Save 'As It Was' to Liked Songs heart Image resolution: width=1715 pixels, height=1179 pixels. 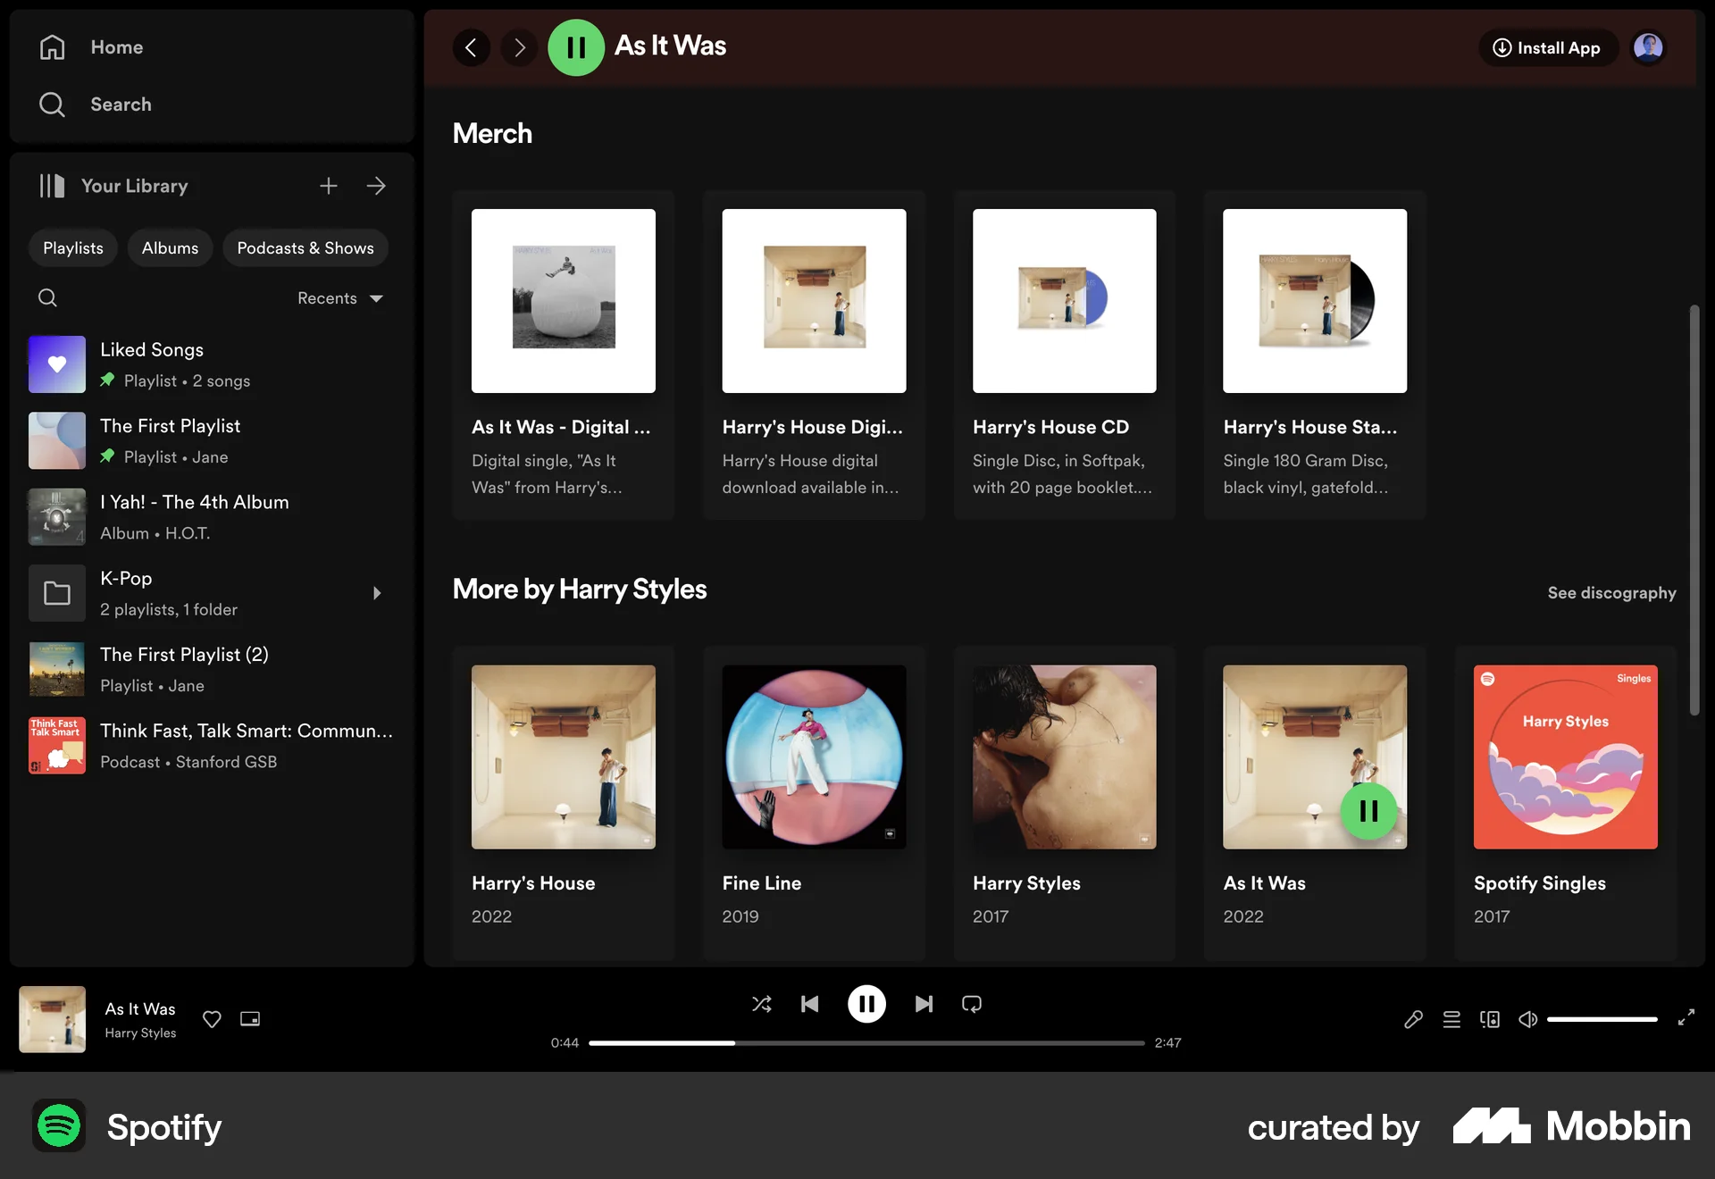coord(212,1019)
